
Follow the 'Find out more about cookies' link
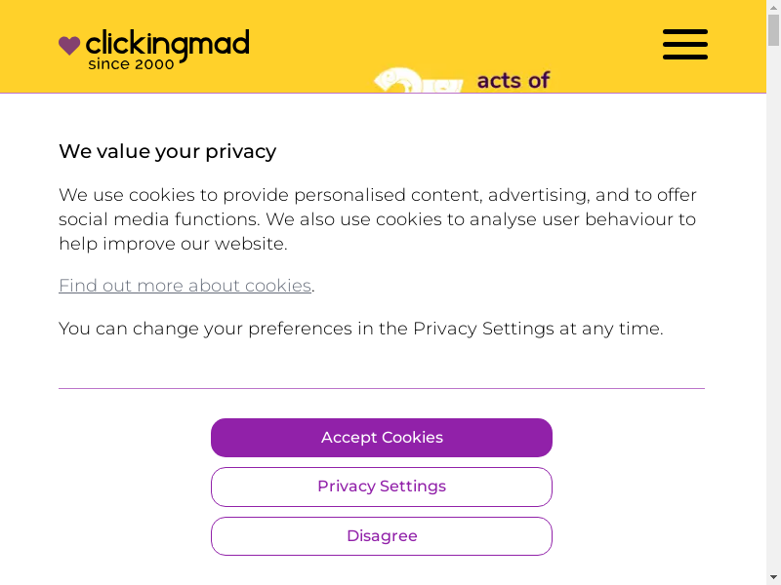(185, 286)
